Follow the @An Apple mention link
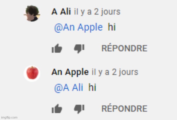The width and height of the screenshot is (177, 120). (x=78, y=27)
